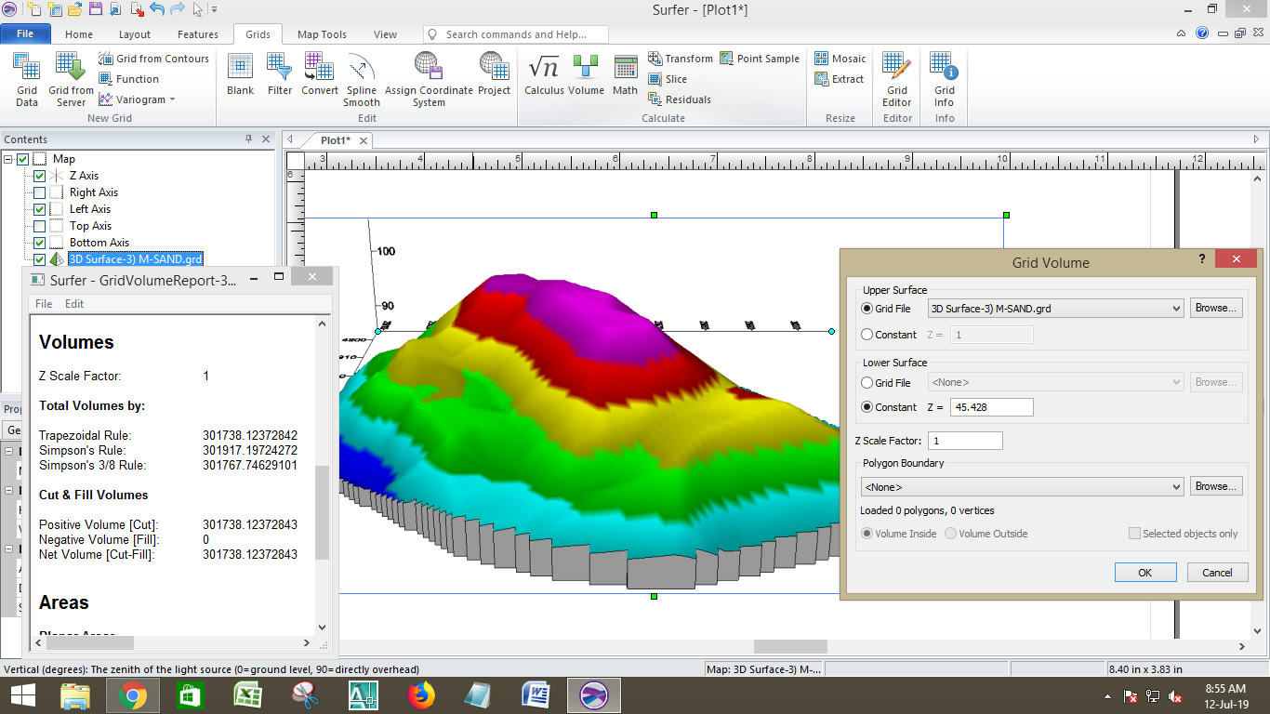Click the Save icon in quick access toolbar
This screenshot has width=1270, height=714.
pos(95,9)
